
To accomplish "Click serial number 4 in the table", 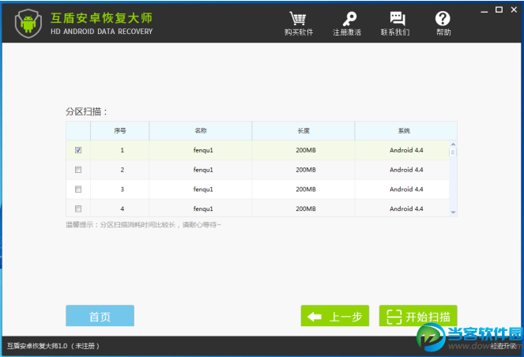I will pyautogui.click(x=123, y=209).
